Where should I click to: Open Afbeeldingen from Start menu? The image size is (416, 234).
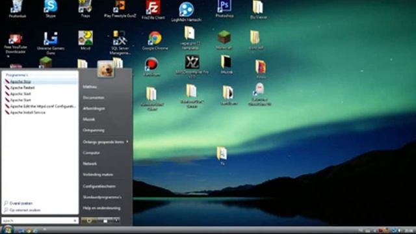[x=94, y=109]
